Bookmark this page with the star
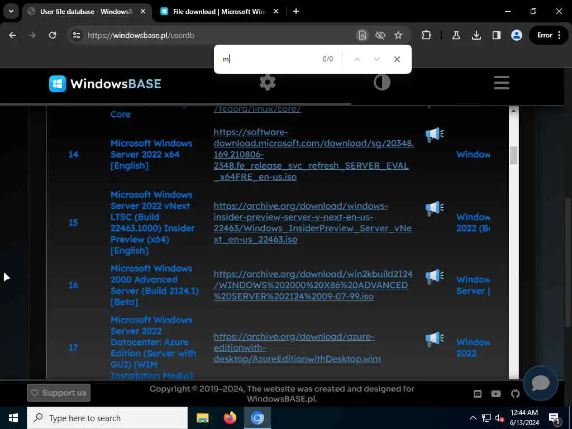This screenshot has height=429, width=572. click(398, 35)
